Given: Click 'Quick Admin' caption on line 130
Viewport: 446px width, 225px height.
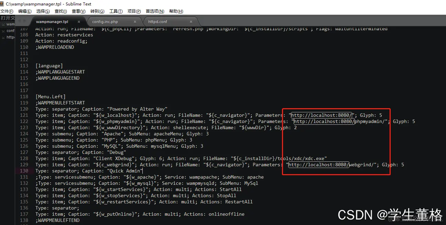Looking at the screenshot, I should coord(125,171).
